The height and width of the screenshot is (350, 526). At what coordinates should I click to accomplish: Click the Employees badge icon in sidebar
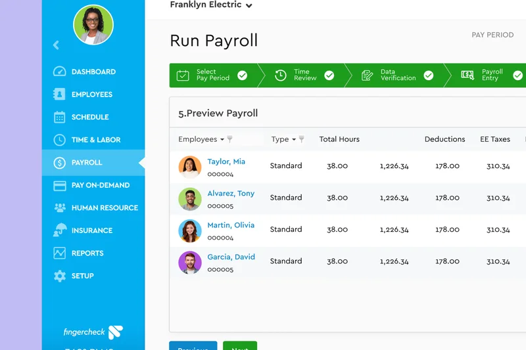pyautogui.click(x=60, y=95)
